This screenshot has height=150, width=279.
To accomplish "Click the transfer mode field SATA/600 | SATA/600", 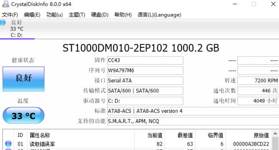I will pos(145,91).
